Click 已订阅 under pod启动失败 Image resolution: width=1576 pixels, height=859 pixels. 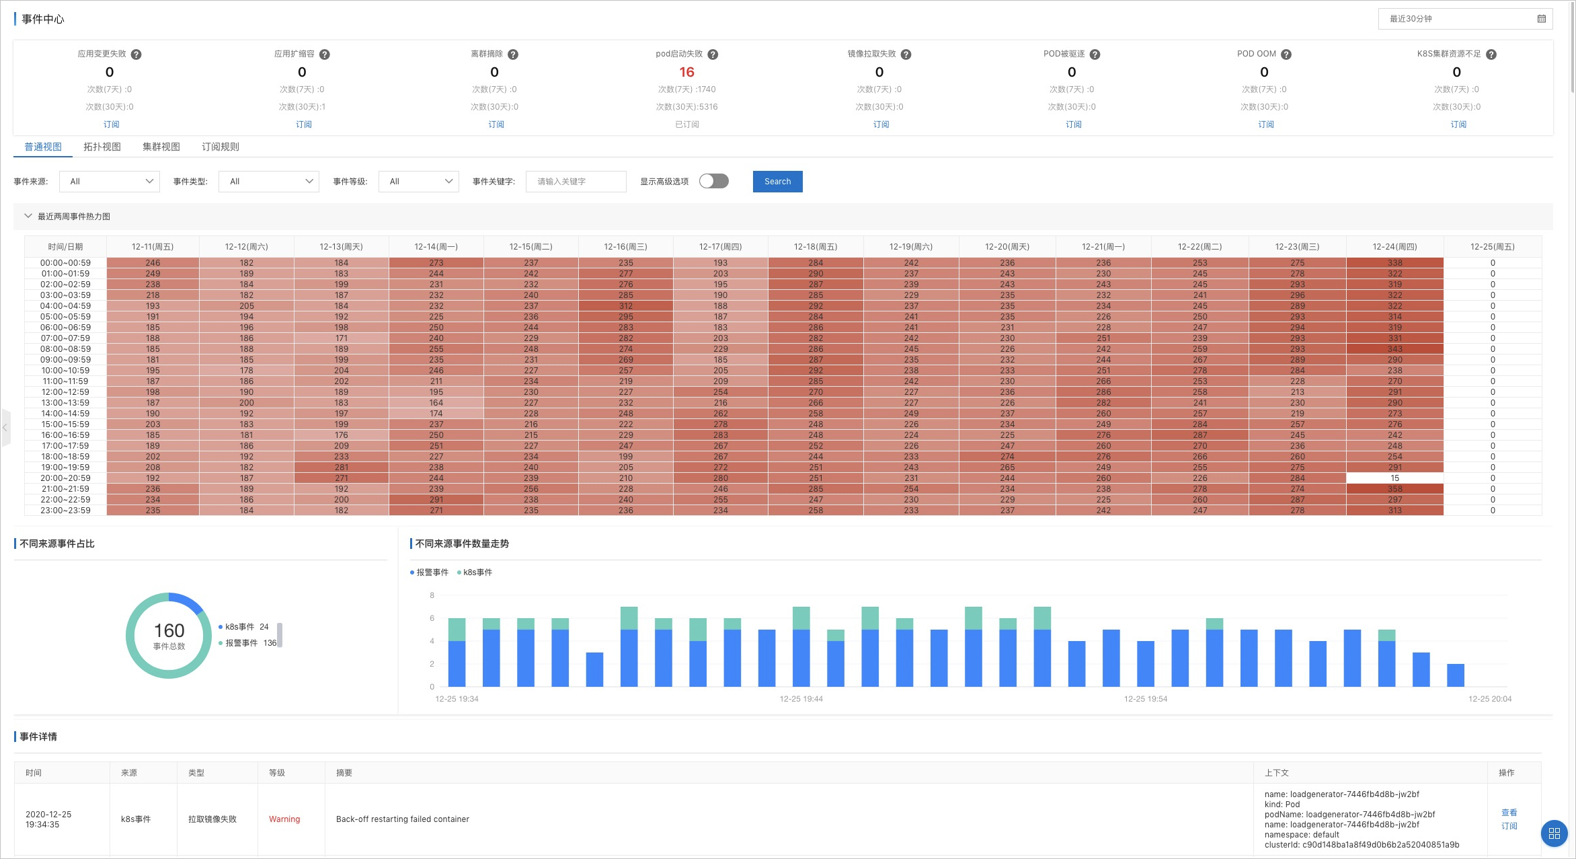pyautogui.click(x=687, y=124)
